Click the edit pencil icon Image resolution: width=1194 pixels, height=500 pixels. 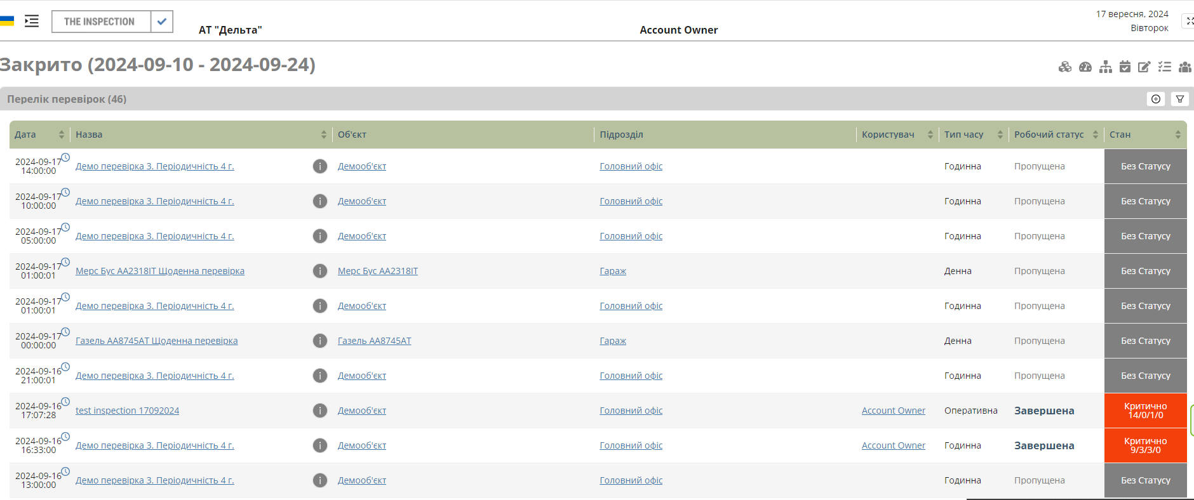1144,67
